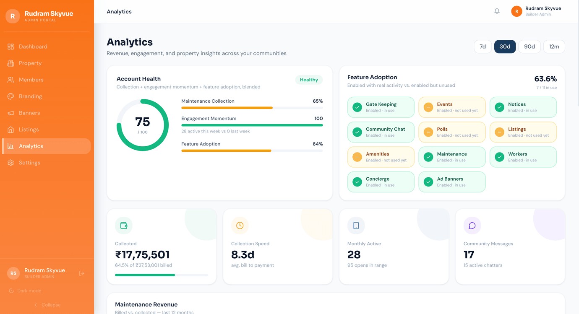Viewport: 579px width, 314px height.
Task: Open Members section
Action: [47, 80]
